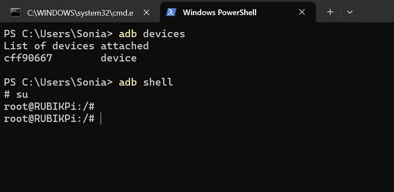Image resolution: width=394 pixels, height=192 pixels.
Task: Click the 'device' status next to the serial
Action: pos(119,58)
